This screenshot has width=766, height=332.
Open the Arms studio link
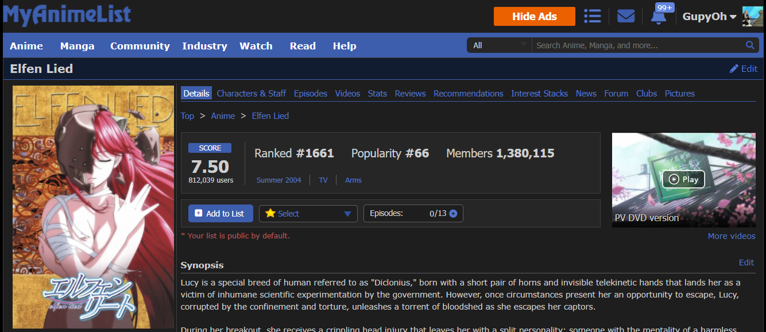click(x=353, y=180)
